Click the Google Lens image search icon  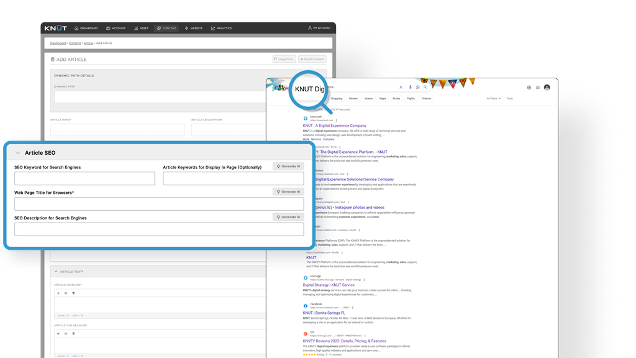[417, 88]
